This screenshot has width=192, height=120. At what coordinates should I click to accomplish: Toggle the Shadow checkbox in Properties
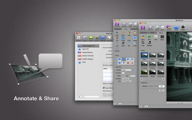(x=116, y=79)
